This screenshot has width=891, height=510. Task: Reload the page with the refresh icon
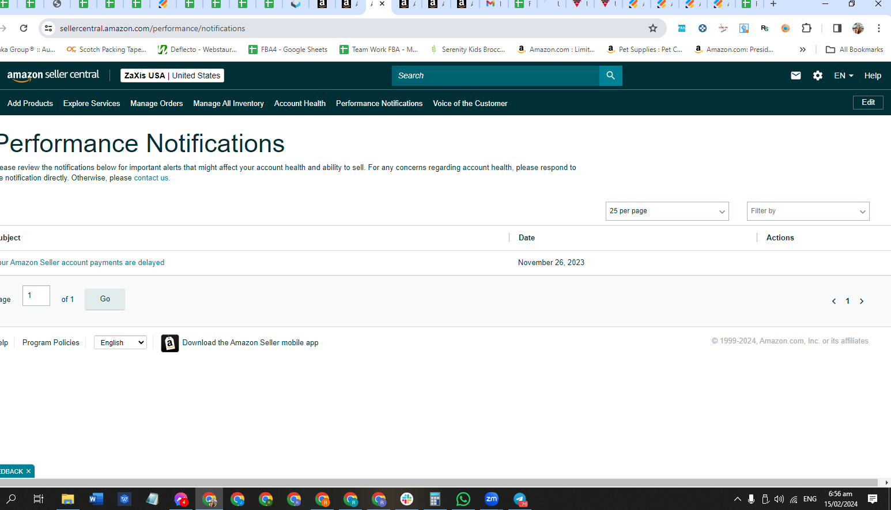[x=24, y=28]
